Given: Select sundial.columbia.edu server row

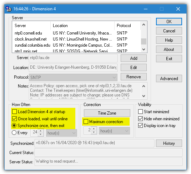Looking at the screenshot, I should click(x=76, y=45).
